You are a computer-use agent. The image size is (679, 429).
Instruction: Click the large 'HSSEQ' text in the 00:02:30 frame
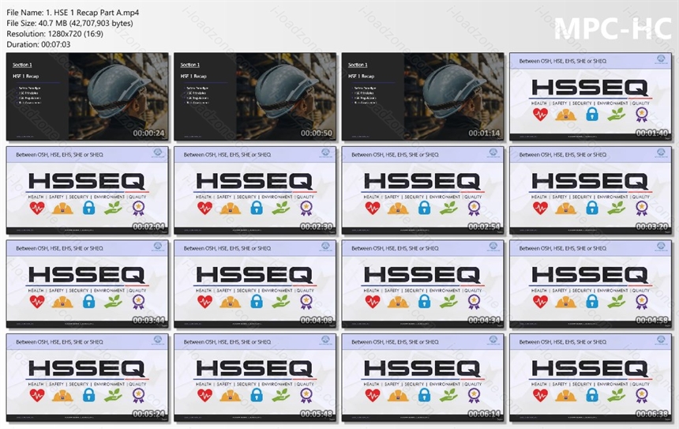point(254,181)
